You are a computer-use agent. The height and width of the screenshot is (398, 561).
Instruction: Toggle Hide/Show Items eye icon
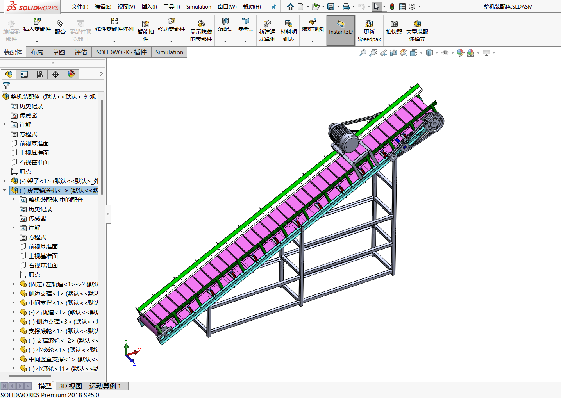click(x=445, y=53)
